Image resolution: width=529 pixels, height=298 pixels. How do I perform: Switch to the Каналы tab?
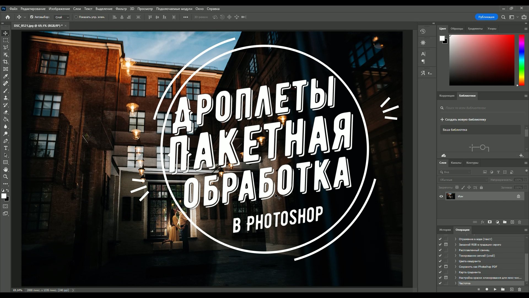(456, 163)
